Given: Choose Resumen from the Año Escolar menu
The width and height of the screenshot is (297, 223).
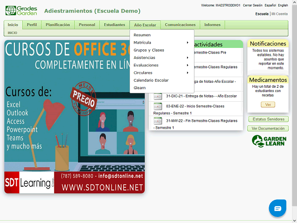Looking at the screenshot, I should tap(162, 35).
